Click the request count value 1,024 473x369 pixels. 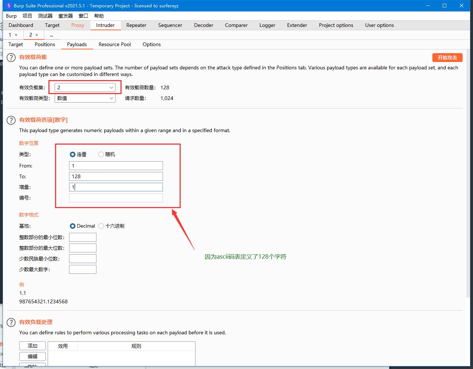167,98
